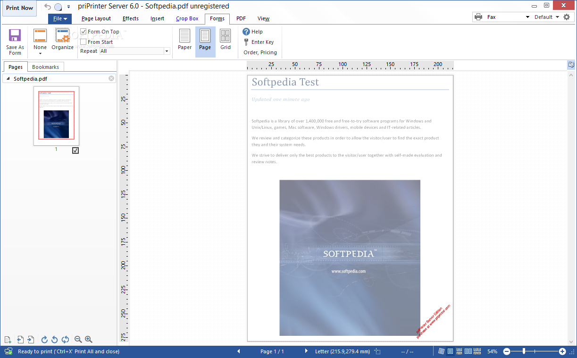
Task: Expand the None form dropdown arrow
Action: point(40,53)
